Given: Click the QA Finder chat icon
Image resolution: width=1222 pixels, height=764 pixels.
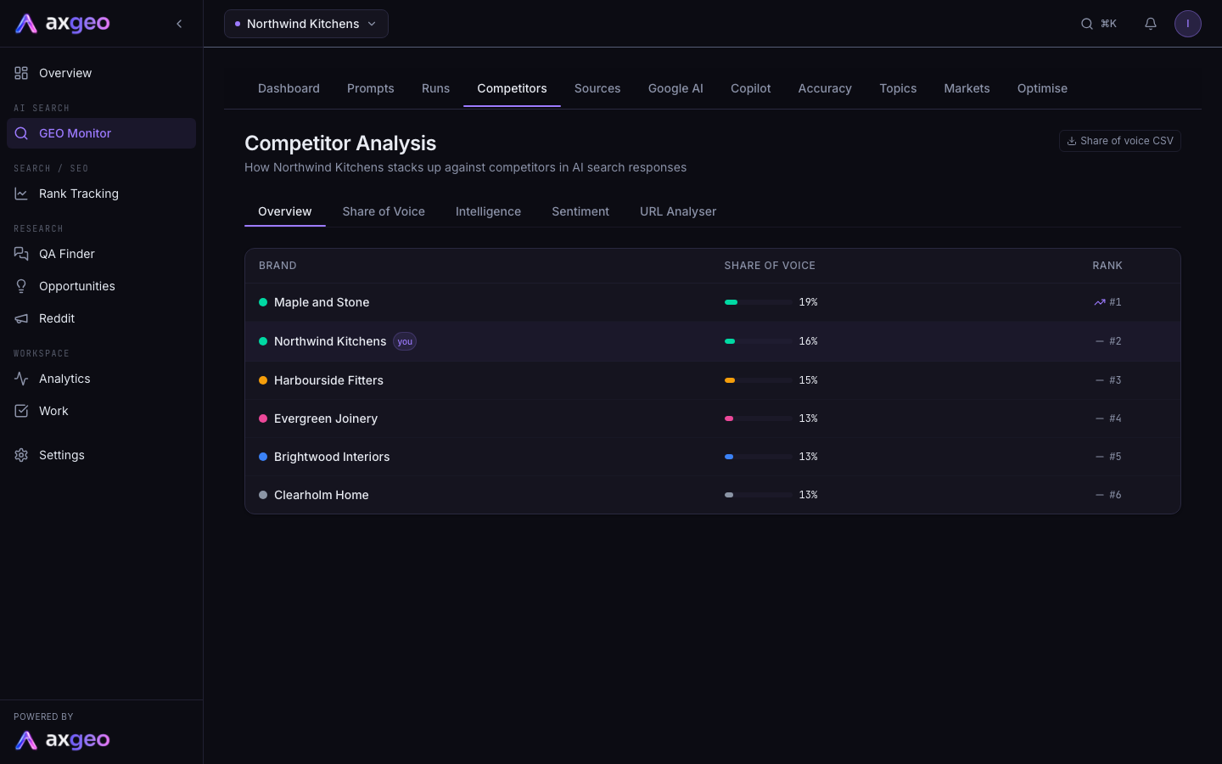Looking at the screenshot, I should 21,254.
